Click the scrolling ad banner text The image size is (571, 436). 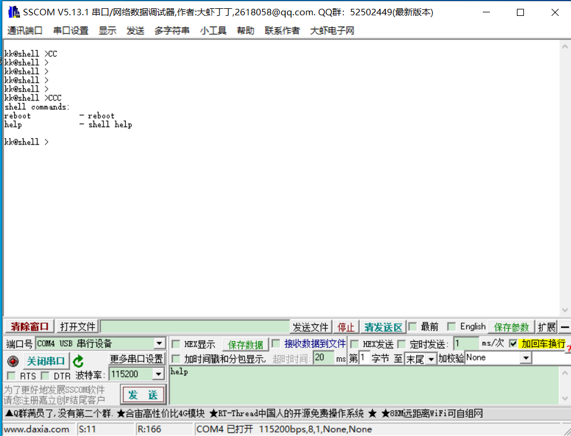[243, 414]
